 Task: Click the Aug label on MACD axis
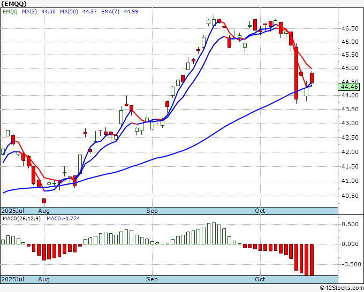(44, 279)
